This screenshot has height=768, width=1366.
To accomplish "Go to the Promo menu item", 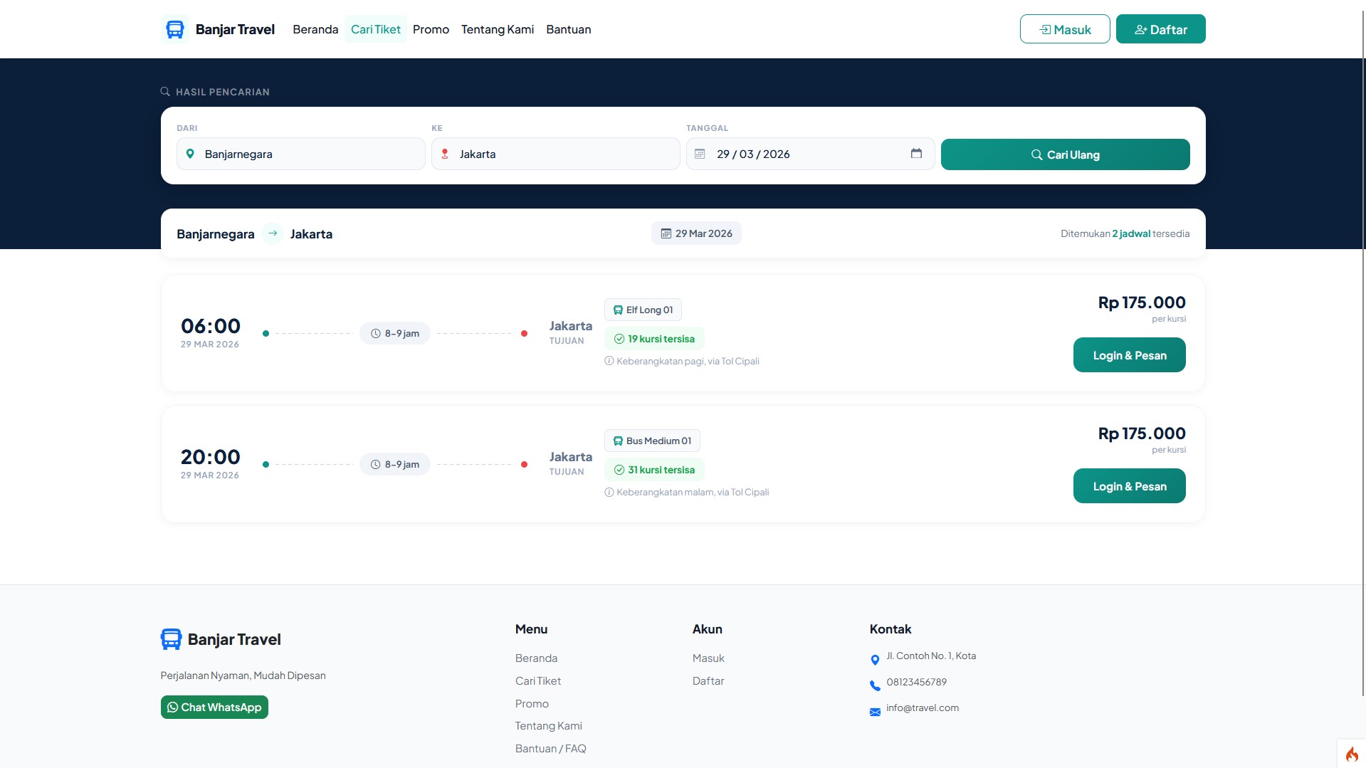I will tap(431, 29).
